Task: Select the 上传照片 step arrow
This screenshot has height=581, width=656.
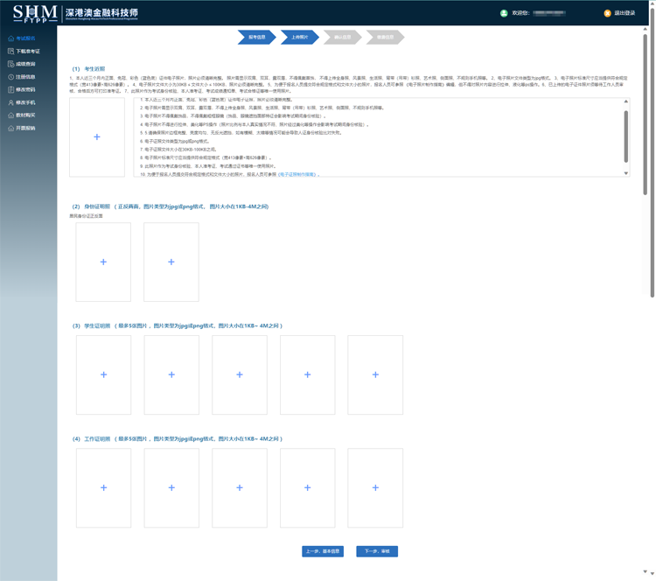Action: (299, 38)
